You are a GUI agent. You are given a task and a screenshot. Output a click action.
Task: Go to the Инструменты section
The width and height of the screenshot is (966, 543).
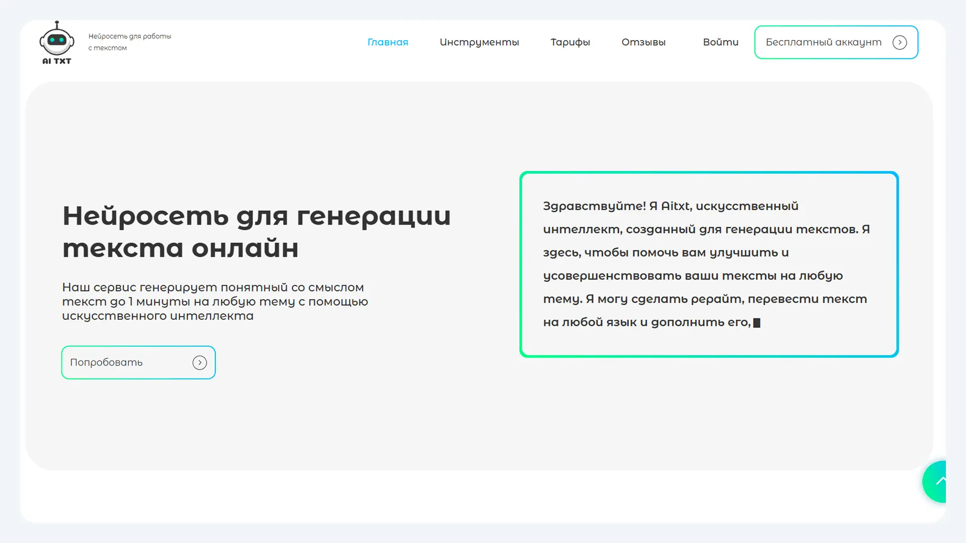coord(479,42)
